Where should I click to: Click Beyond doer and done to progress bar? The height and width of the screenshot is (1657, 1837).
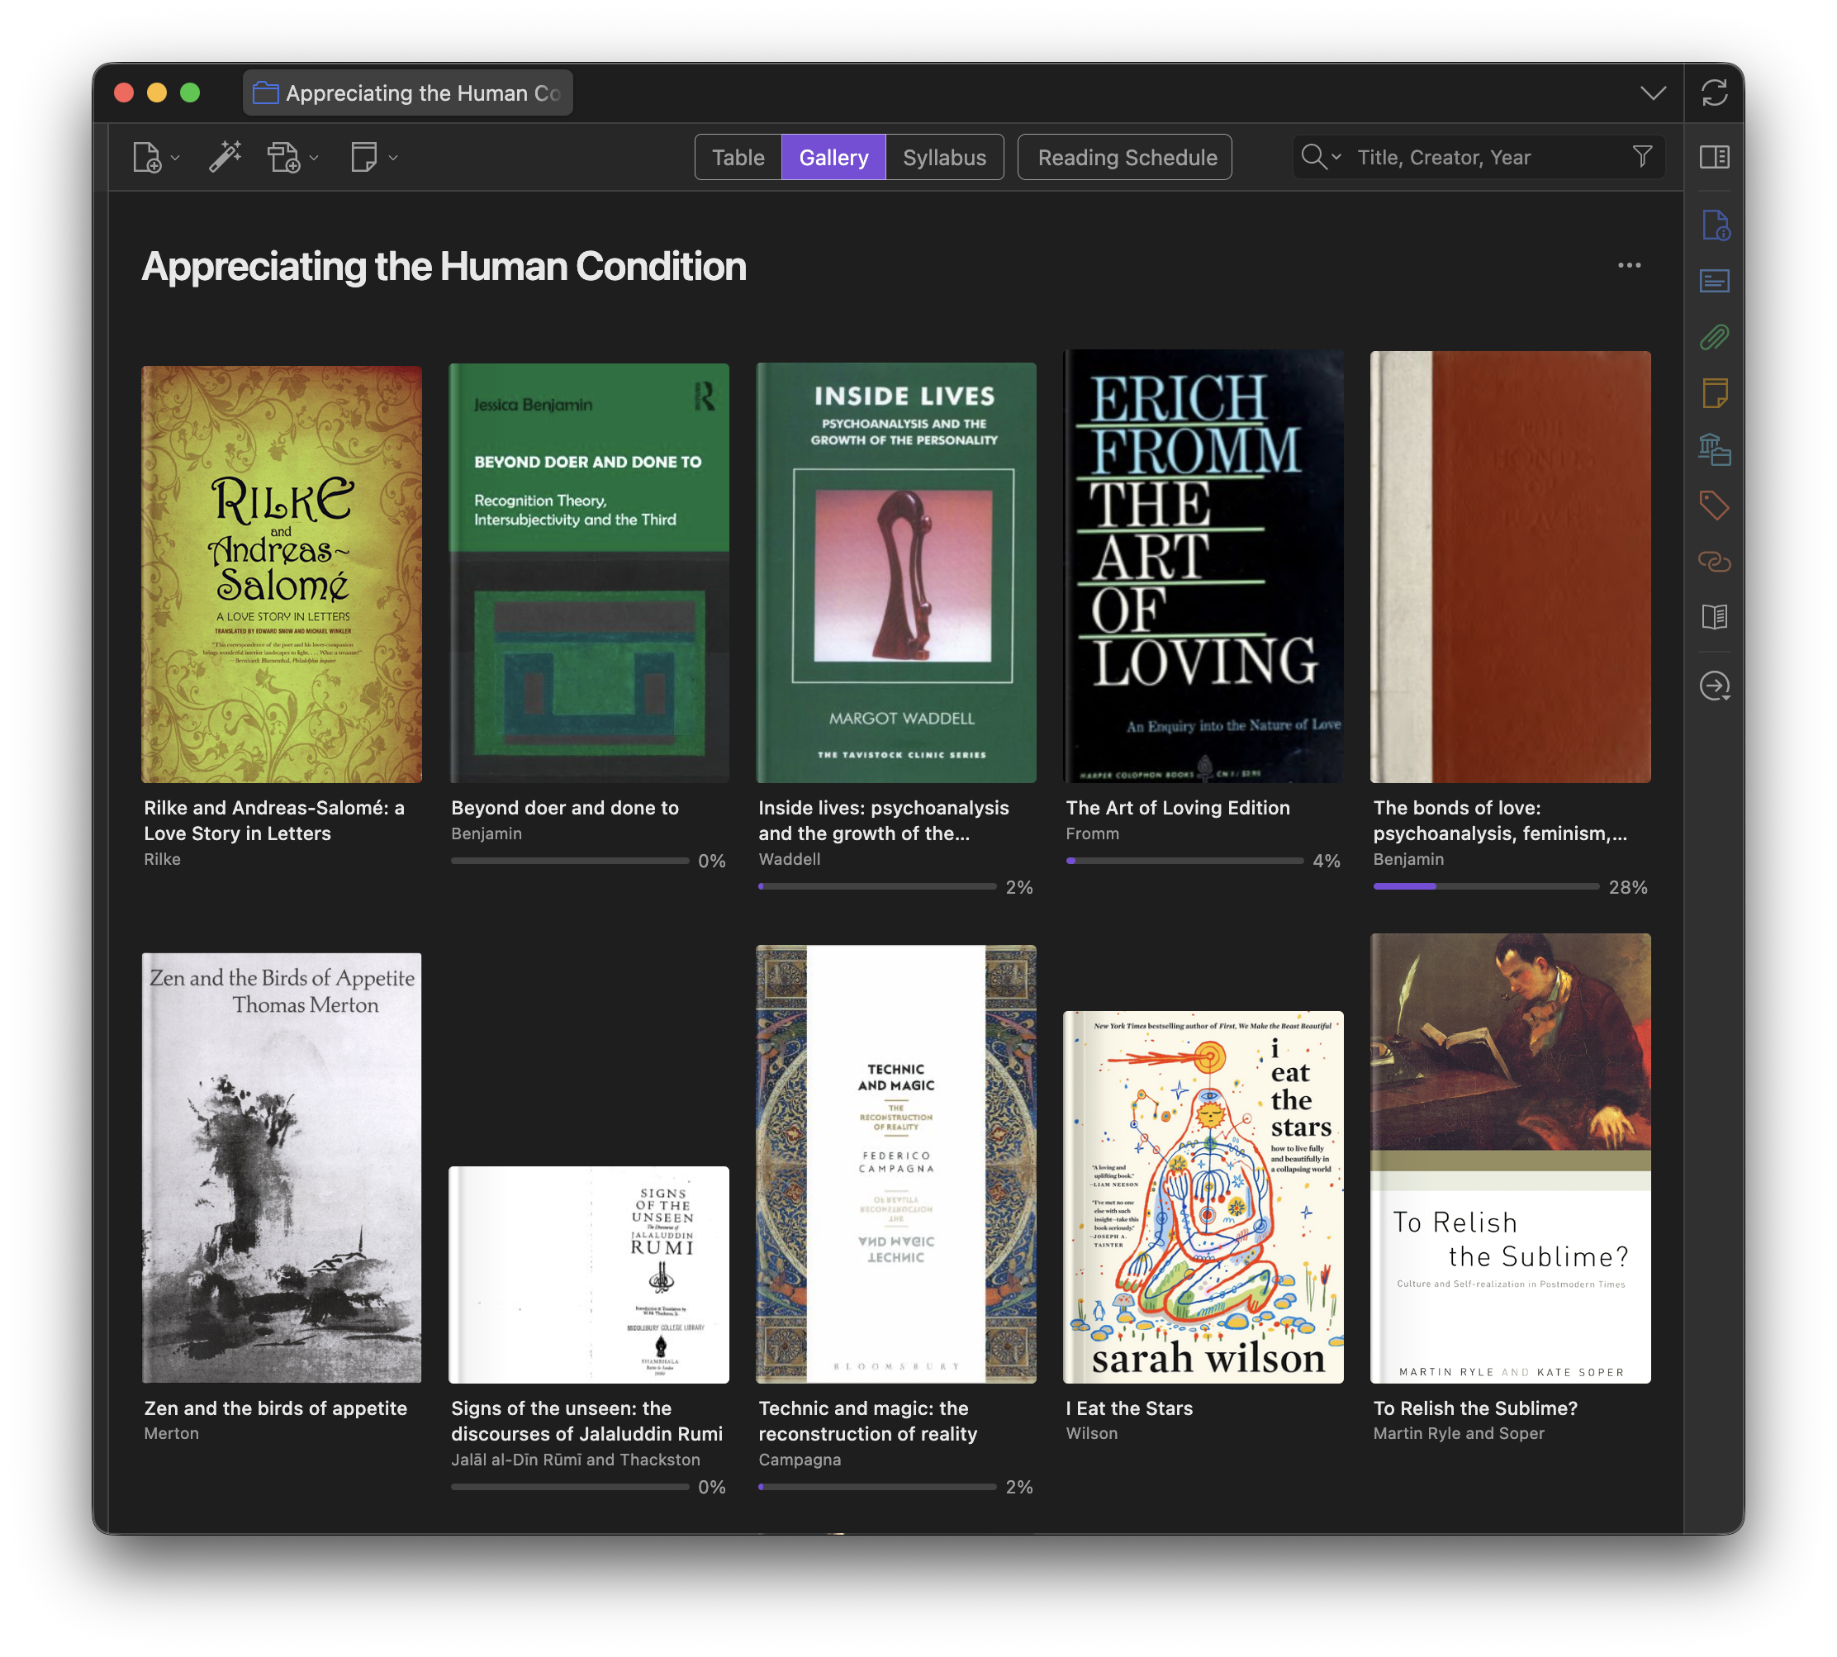(570, 861)
